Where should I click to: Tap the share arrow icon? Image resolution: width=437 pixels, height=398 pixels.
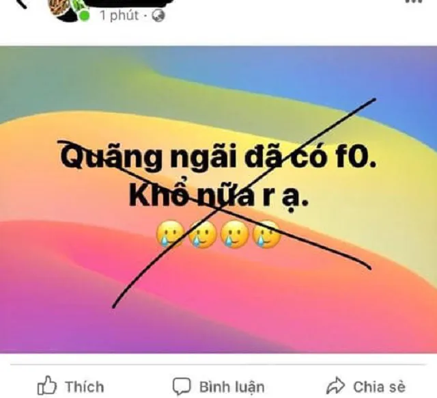335,385
